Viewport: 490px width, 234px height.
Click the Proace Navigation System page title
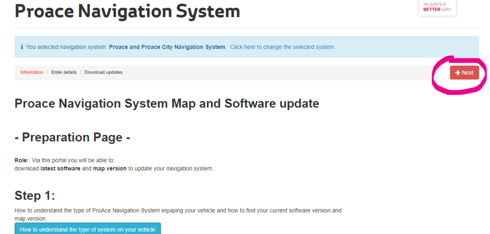(127, 11)
